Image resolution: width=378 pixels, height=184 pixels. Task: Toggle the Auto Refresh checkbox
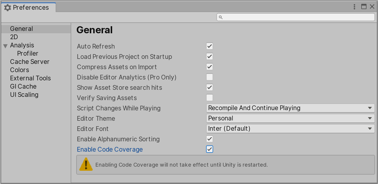coord(210,46)
